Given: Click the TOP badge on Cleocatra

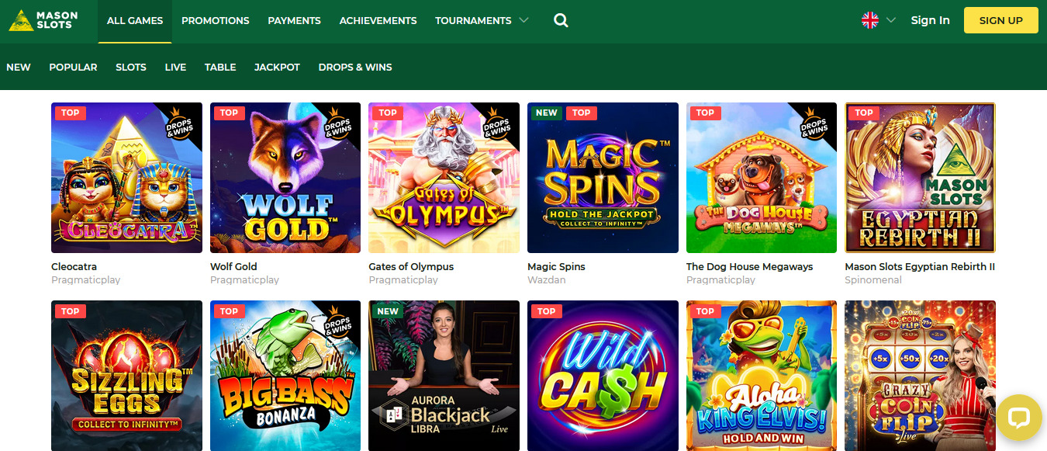Looking at the screenshot, I should (x=71, y=113).
